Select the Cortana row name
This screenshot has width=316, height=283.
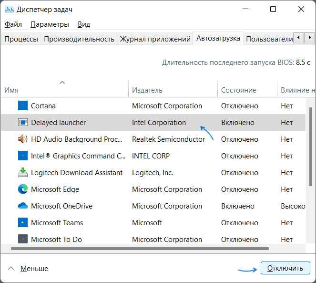[x=43, y=106]
